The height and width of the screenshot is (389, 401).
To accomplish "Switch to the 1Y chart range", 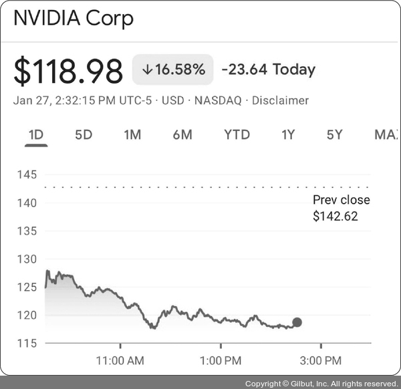I will point(288,135).
